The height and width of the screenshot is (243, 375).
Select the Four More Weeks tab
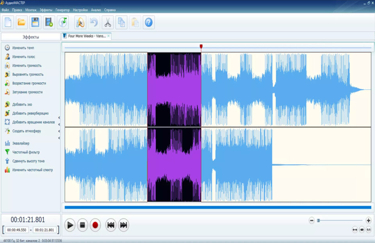pyautogui.click(x=87, y=36)
